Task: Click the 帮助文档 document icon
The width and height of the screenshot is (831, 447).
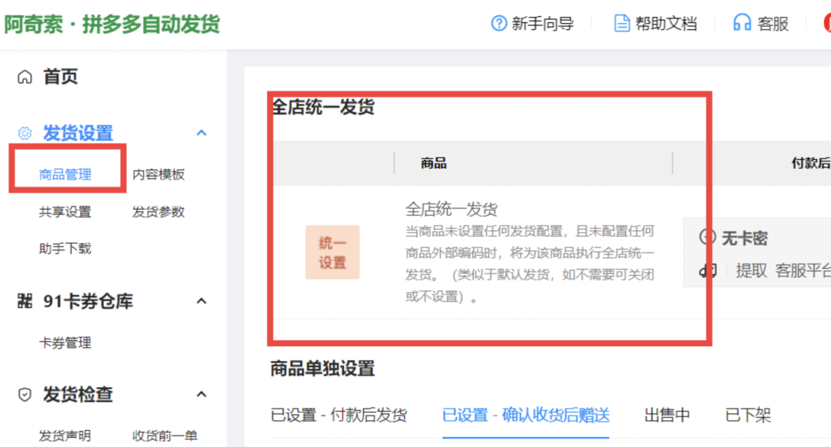Action: (x=622, y=23)
